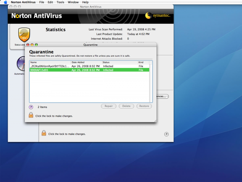This screenshot has height=182, width=242.
Task: Click the 2 Items count label
Action: [x=42, y=107]
